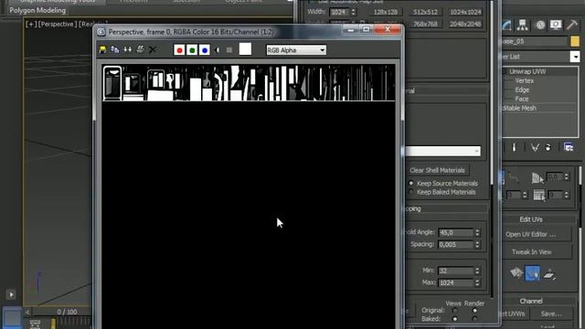Select Baked Views radio button
This screenshot has width=585, height=329.
pos(455,319)
